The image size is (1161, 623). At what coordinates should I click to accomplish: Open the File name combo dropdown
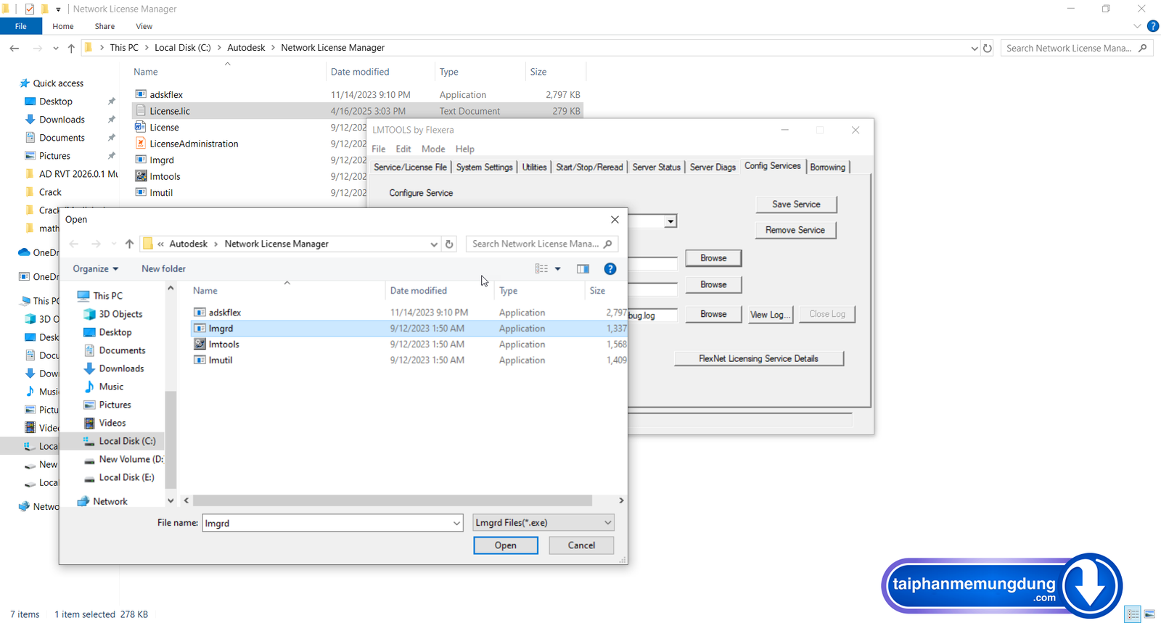click(456, 523)
